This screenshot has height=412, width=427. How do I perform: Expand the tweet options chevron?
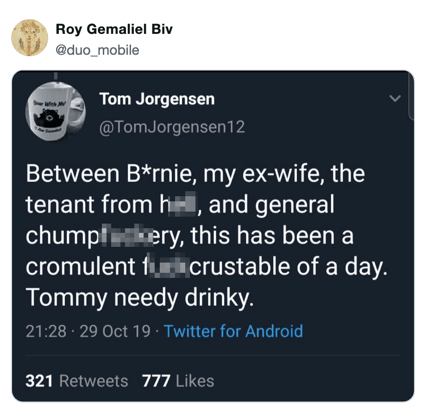[x=395, y=98]
